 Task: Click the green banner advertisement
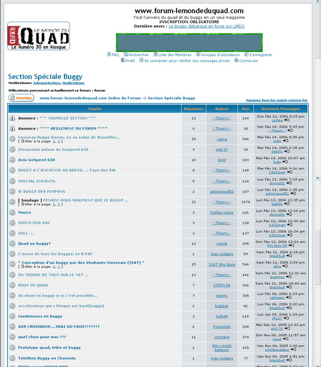point(189,42)
